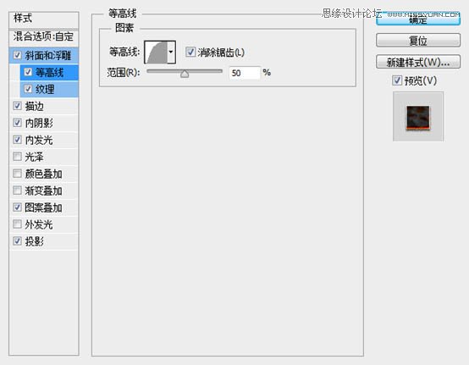Toggle the 纹理 checkbox
The image size is (469, 365).
tap(28, 89)
